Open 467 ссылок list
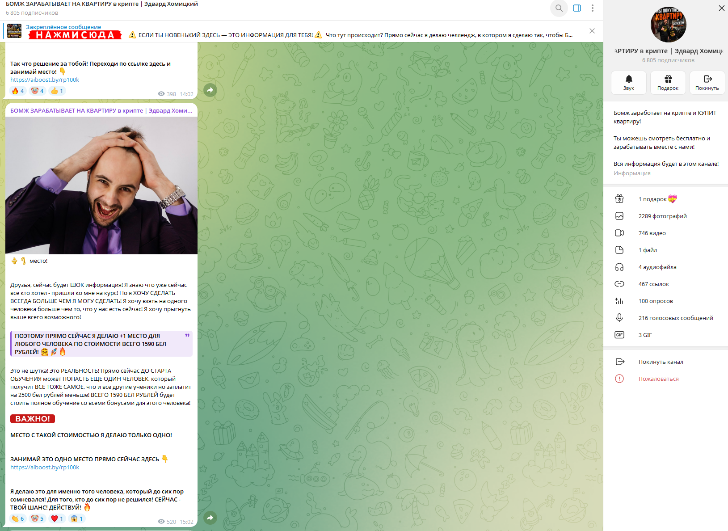 click(665, 284)
